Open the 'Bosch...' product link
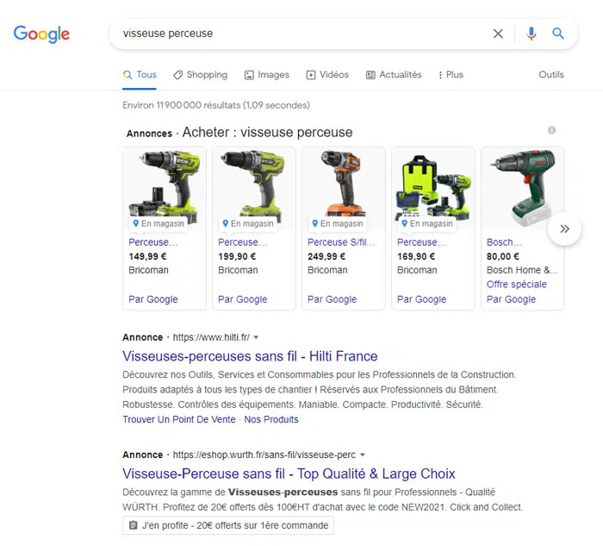The height and width of the screenshot is (546, 603). [x=504, y=242]
